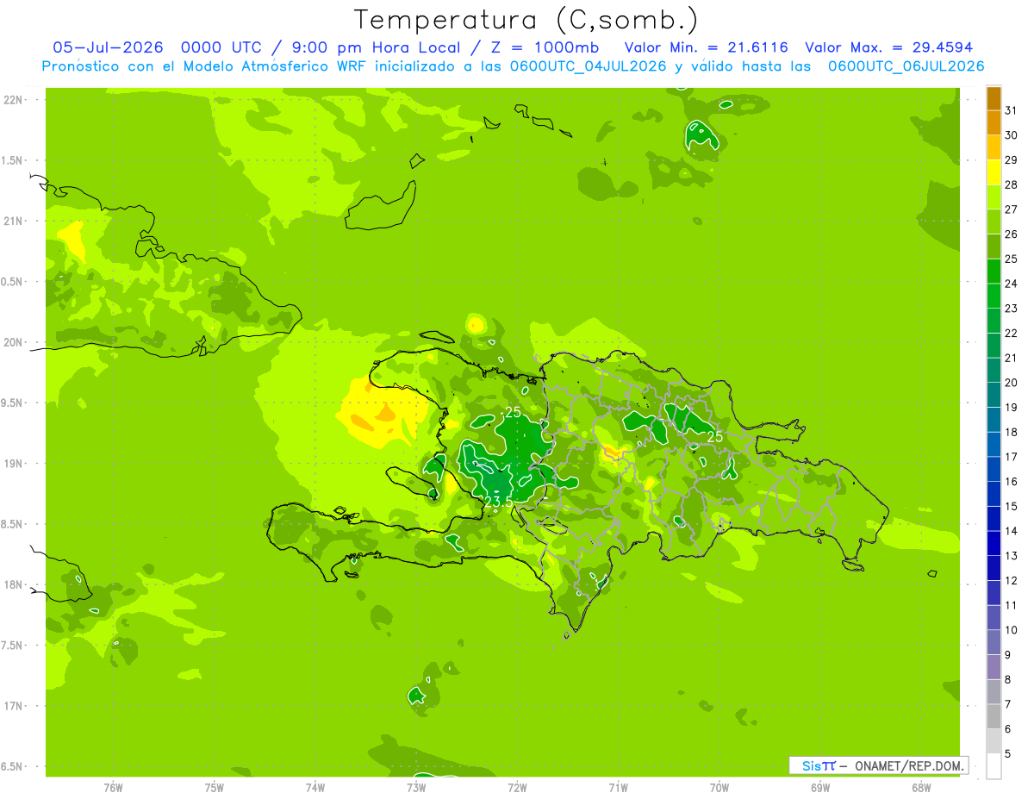This screenshot has width=1034, height=799.
Task: Click the dark orange swatch atop color scale
Action: [x=994, y=99]
